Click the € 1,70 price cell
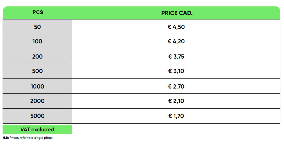 (176, 116)
